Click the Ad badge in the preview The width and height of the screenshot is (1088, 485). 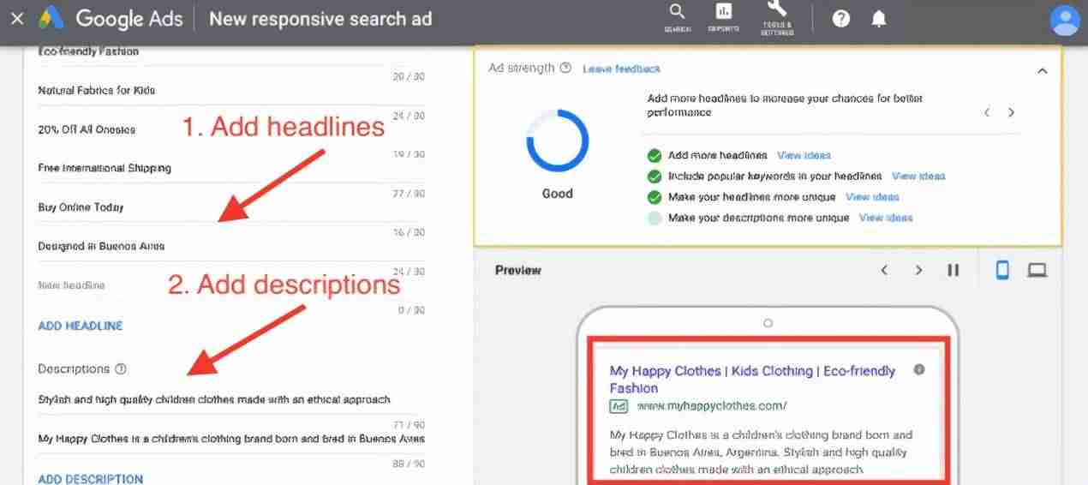pyautogui.click(x=619, y=405)
